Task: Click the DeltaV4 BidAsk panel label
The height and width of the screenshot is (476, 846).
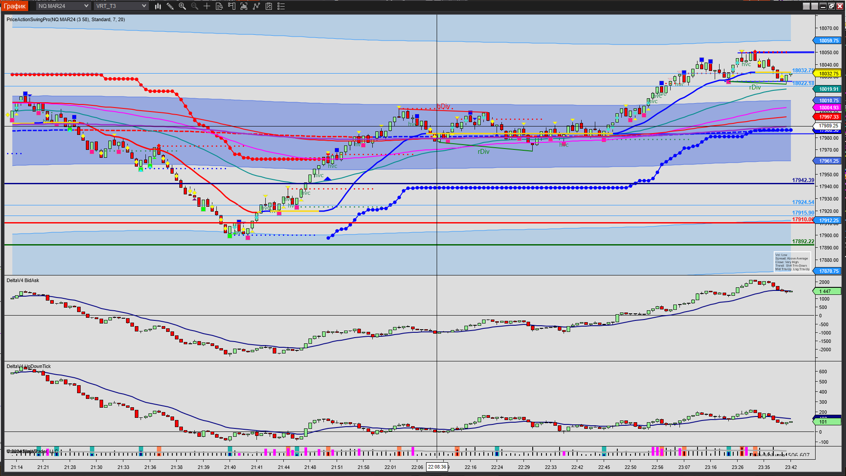Action: pyautogui.click(x=23, y=281)
